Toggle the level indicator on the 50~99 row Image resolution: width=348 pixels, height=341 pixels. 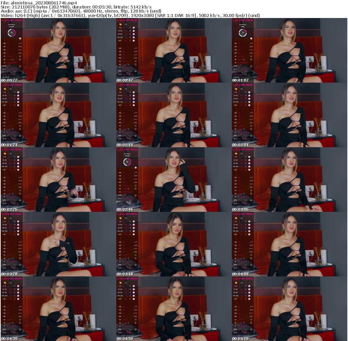[130, 99]
